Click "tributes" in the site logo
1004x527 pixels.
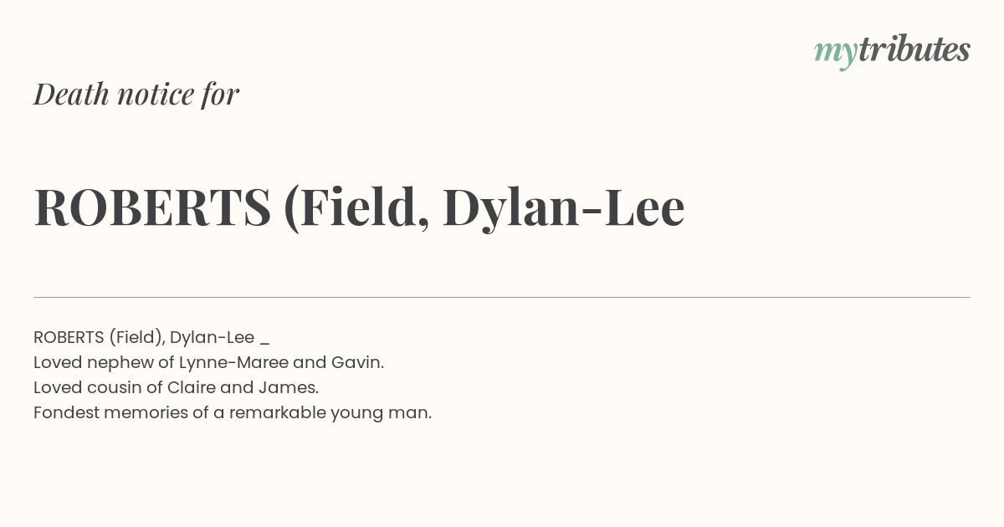[914, 49]
